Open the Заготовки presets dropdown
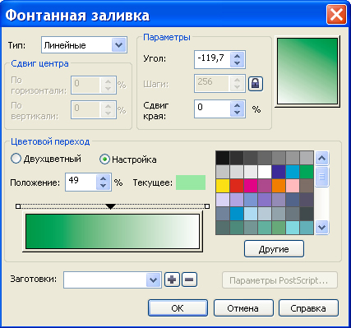Viewport: 351px width, 328px height. pyautogui.click(x=153, y=280)
